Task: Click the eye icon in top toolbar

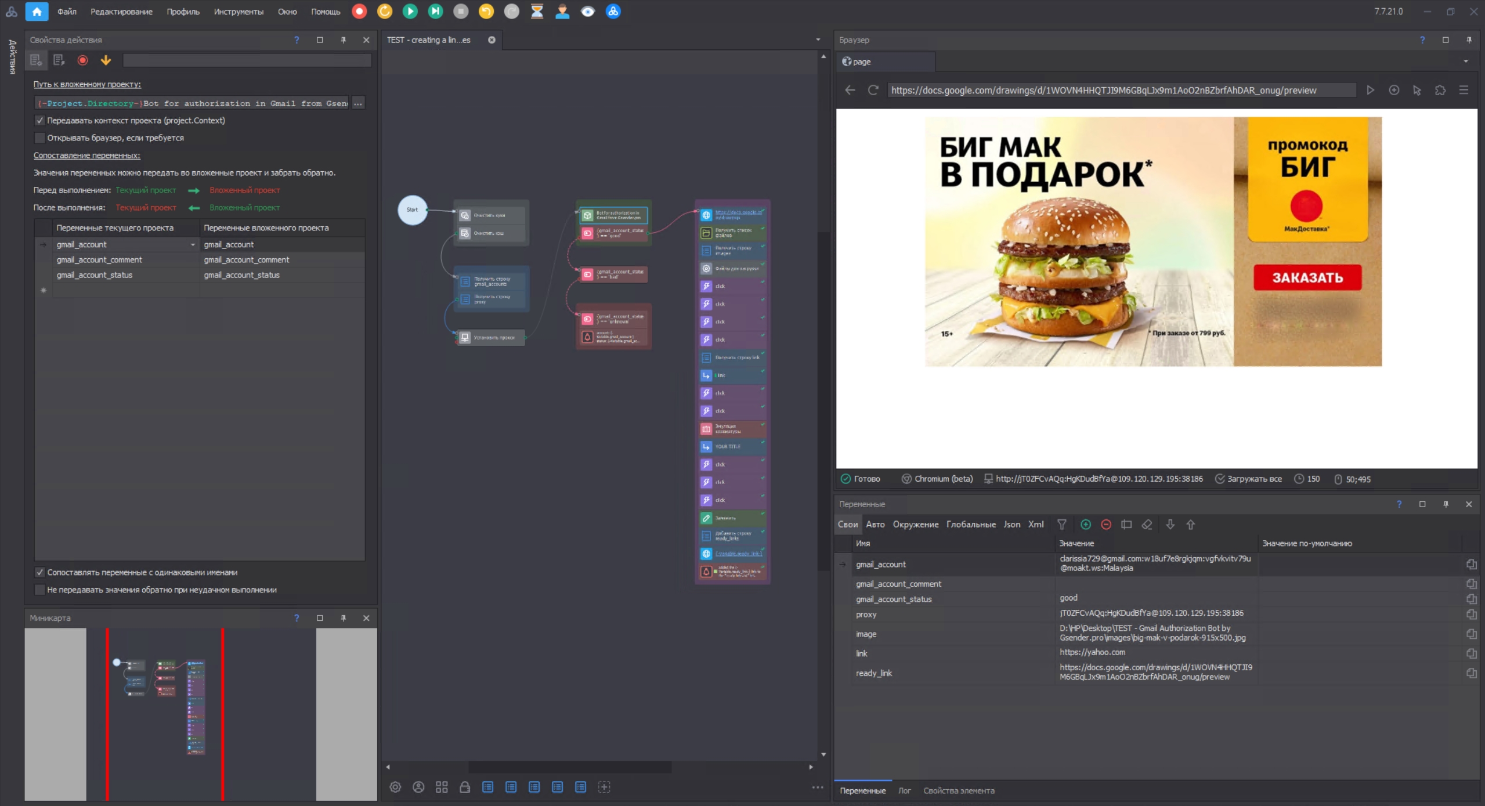Action: [588, 12]
